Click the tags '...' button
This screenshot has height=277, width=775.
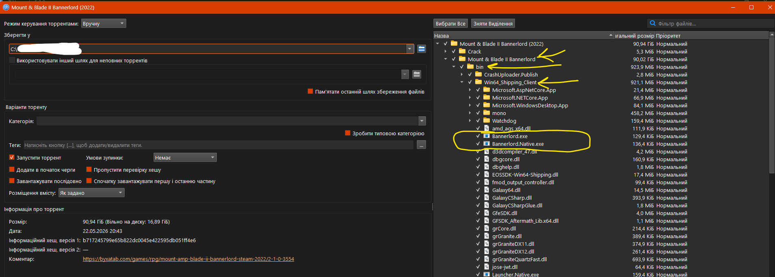tap(421, 145)
